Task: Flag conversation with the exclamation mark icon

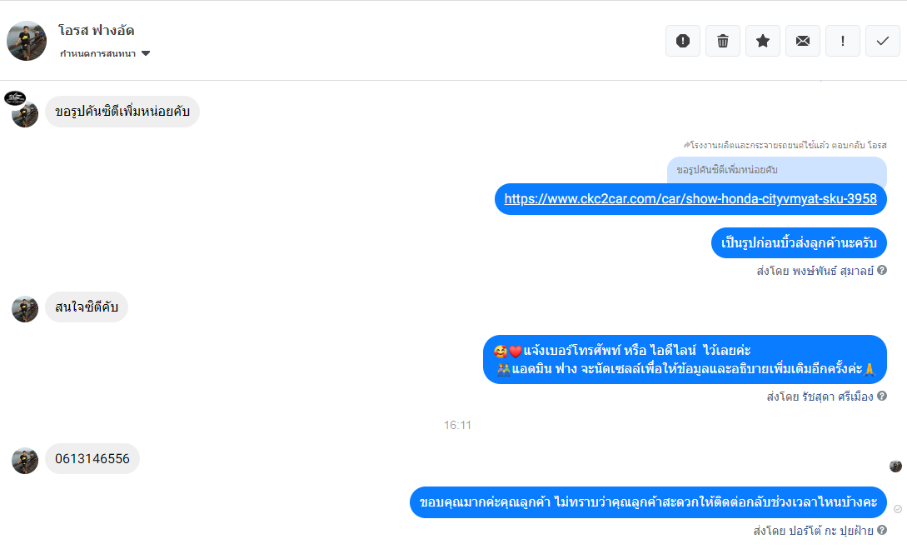Action: pyautogui.click(x=842, y=41)
